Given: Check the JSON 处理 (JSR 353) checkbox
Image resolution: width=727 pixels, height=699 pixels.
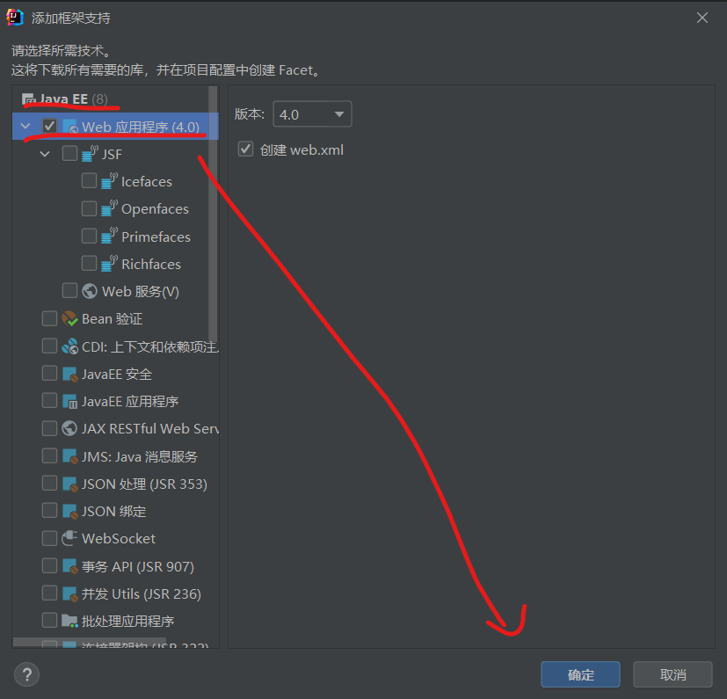Looking at the screenshot, I should pyautogui.click(x=49, y=484).
